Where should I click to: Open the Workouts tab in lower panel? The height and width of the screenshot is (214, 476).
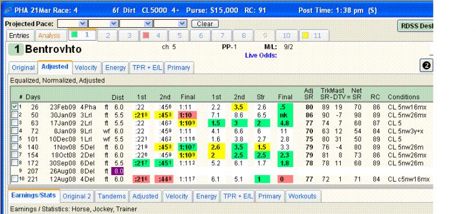[302, 196]
